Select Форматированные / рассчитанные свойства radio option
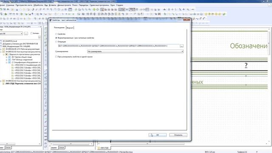 tap(56, 38)
